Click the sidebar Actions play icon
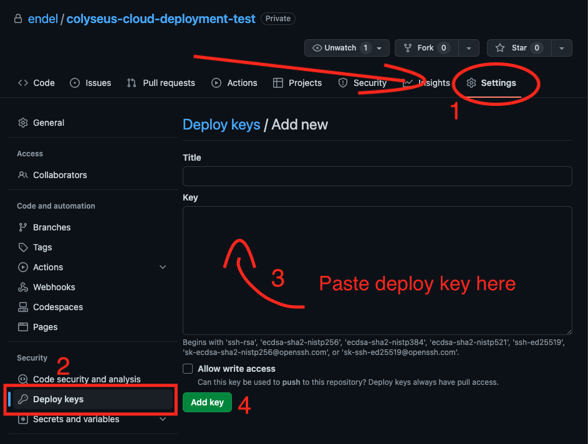The height and width of the screenshot is (444, 588). 23,267
